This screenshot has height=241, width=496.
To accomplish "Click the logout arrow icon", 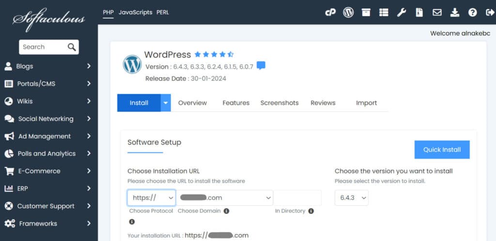I will pos(490,13).
